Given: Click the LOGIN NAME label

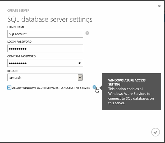Looking at the screenshot, I should pos(16,27).
